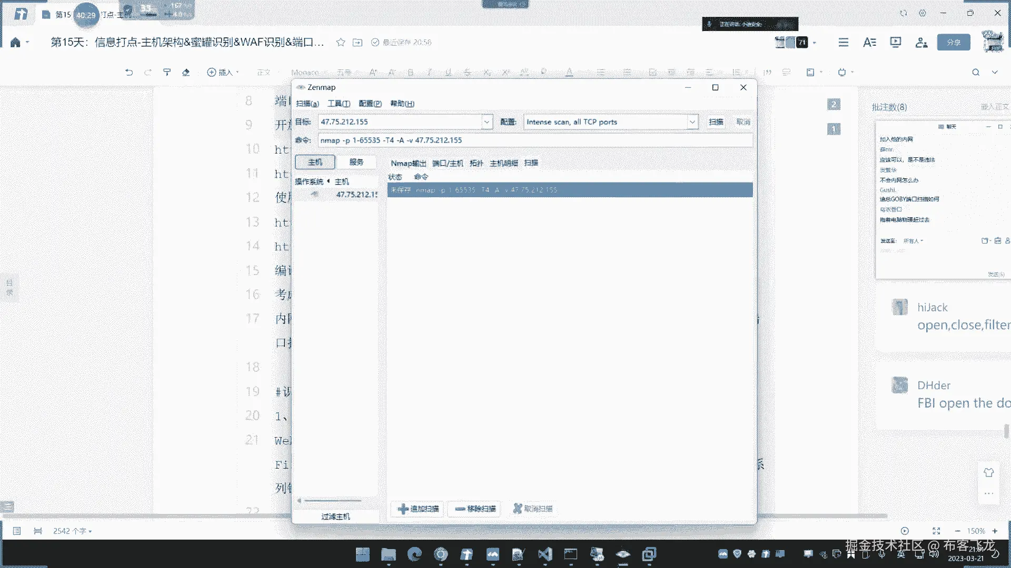
Task: Click 追加扫描 append scan button
Action: 418,509
